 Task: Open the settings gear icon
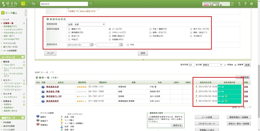[251, 4]
